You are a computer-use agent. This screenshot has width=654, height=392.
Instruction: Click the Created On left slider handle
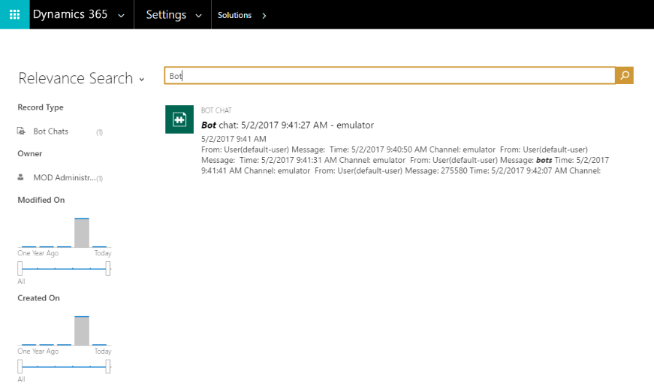(x=20, y=366)
